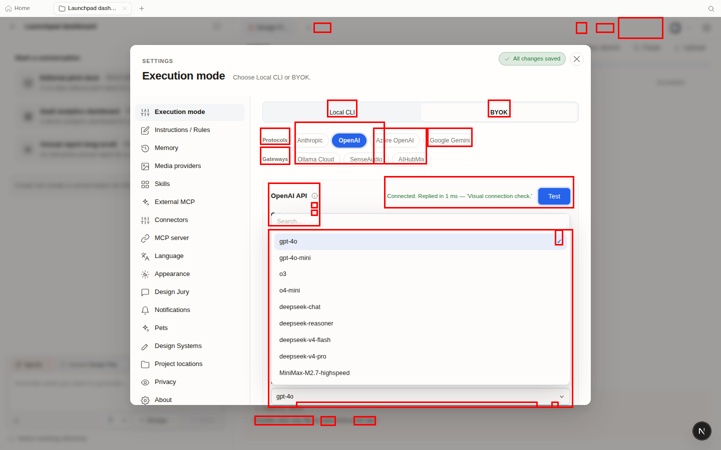Collapse the gpt-4o model combo box
The width and height of the screenshot is (721, 450).
421,396
